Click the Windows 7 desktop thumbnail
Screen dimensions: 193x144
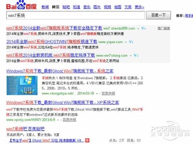[x=22, y=85]
